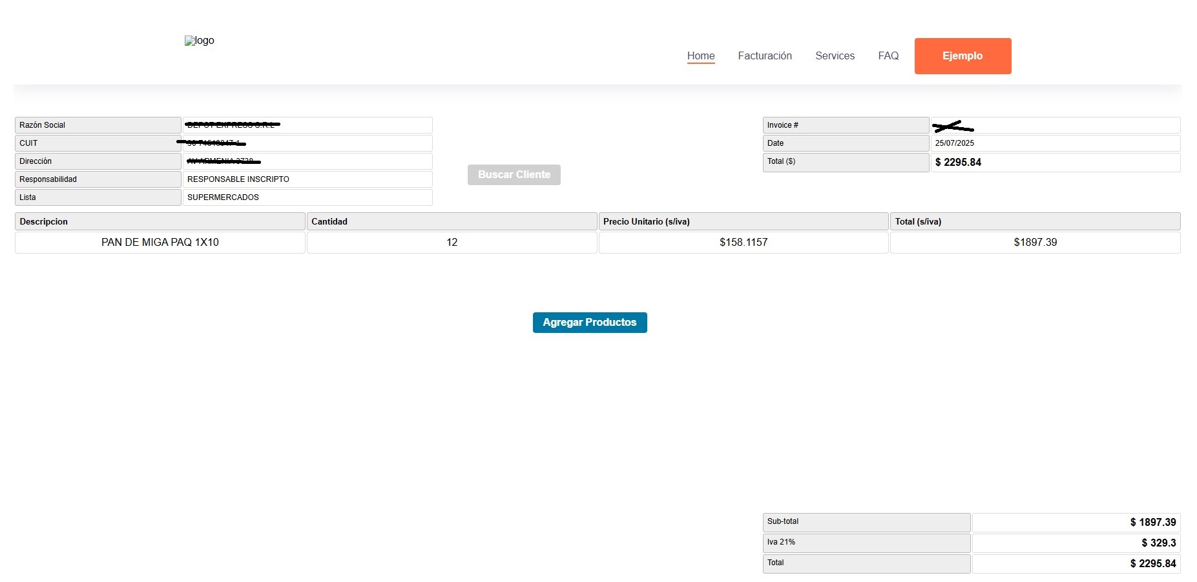
Task: Click the Dirección label
Action: (x=98, y=161)
